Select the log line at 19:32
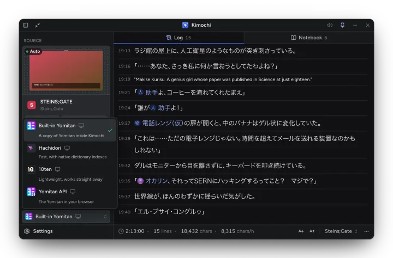393x258 pixels. [x=243, y=165]
